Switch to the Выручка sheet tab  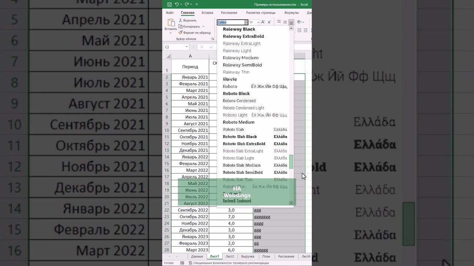coord(248,256)
